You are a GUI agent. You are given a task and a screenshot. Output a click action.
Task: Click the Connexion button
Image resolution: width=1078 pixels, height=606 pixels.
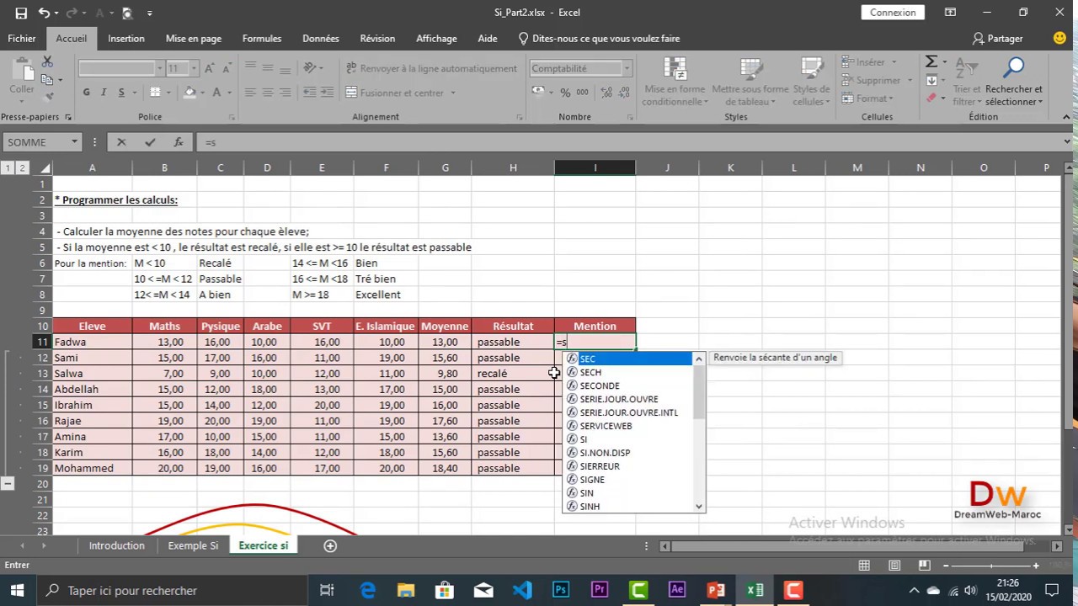click(893, 13)
